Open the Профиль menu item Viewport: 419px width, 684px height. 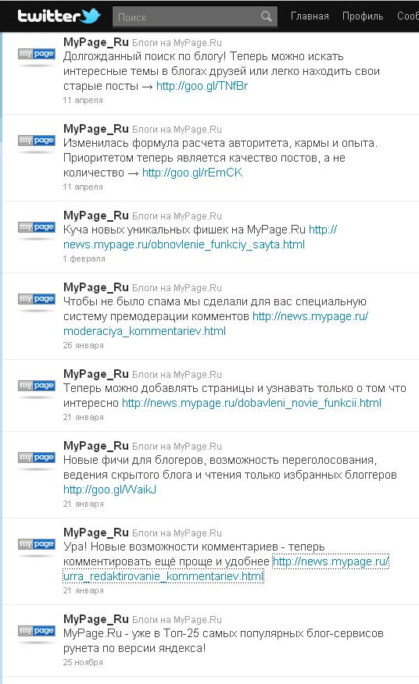pyautogui.click(x=363, y=16)
